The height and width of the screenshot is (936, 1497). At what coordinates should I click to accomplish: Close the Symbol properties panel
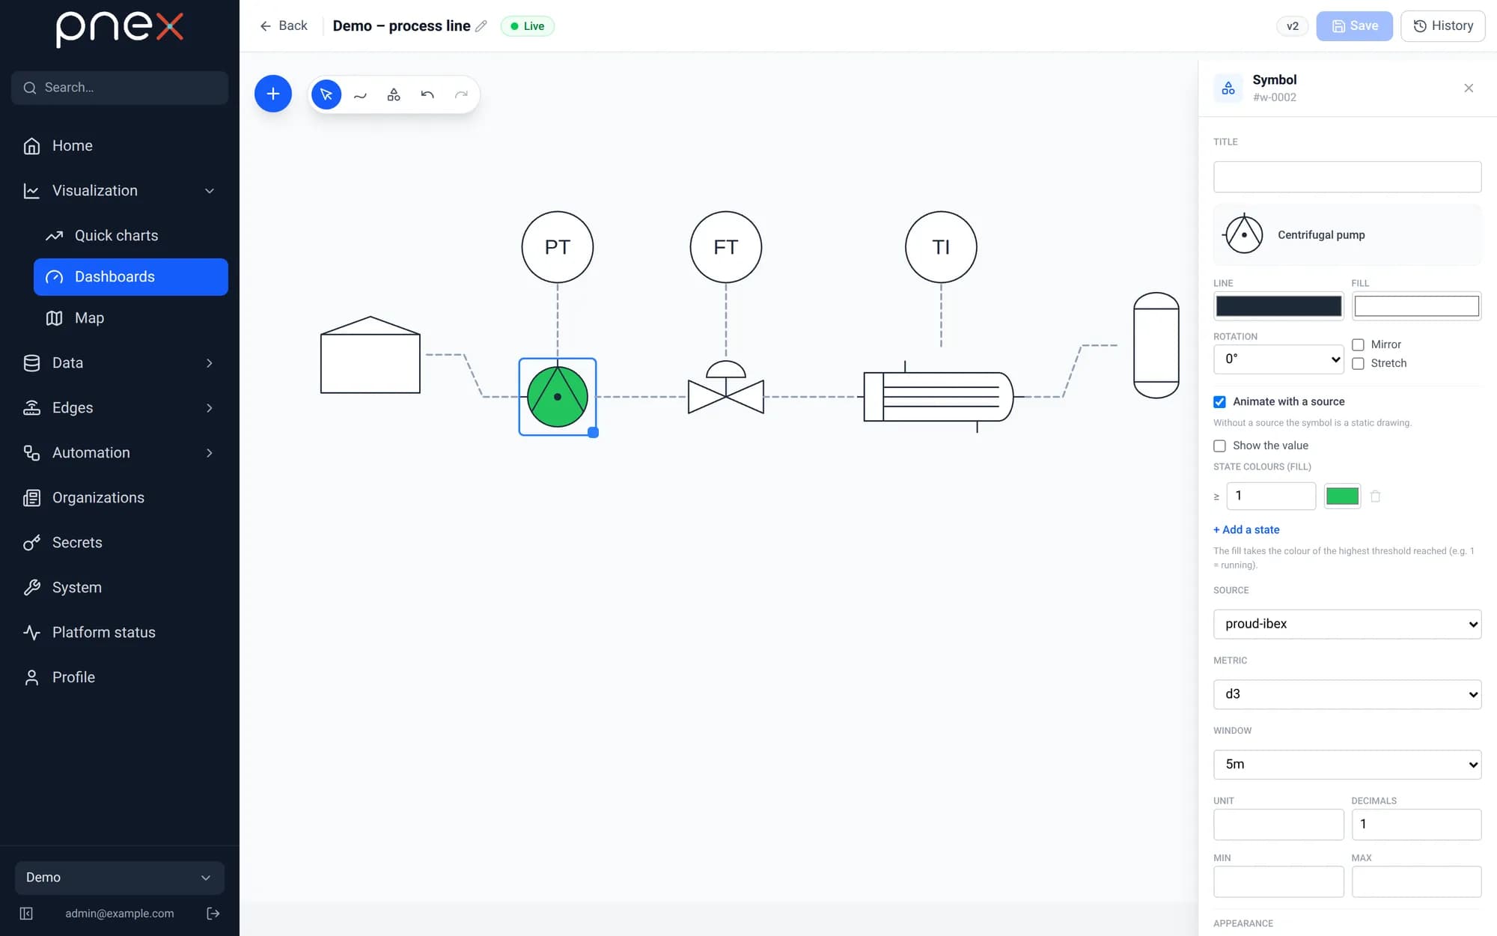pyautogui.click(x=1469, y=88)
